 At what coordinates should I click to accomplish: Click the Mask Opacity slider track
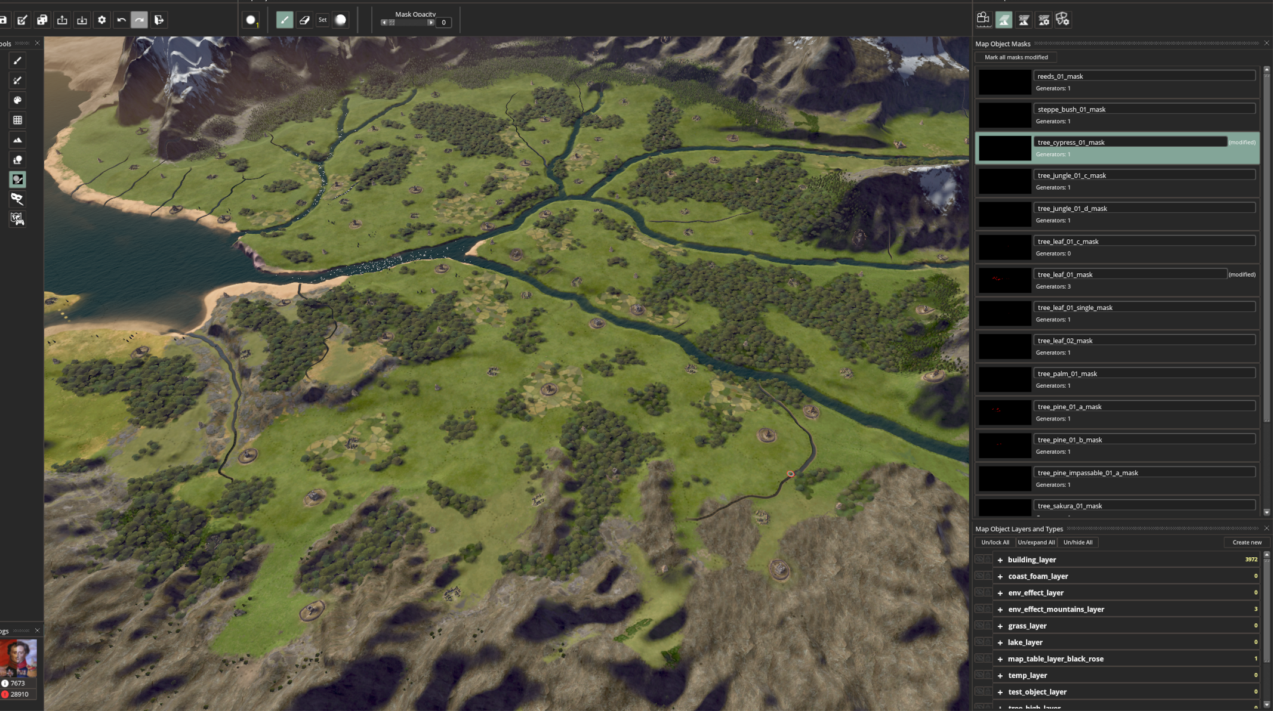tap(411, 23)
